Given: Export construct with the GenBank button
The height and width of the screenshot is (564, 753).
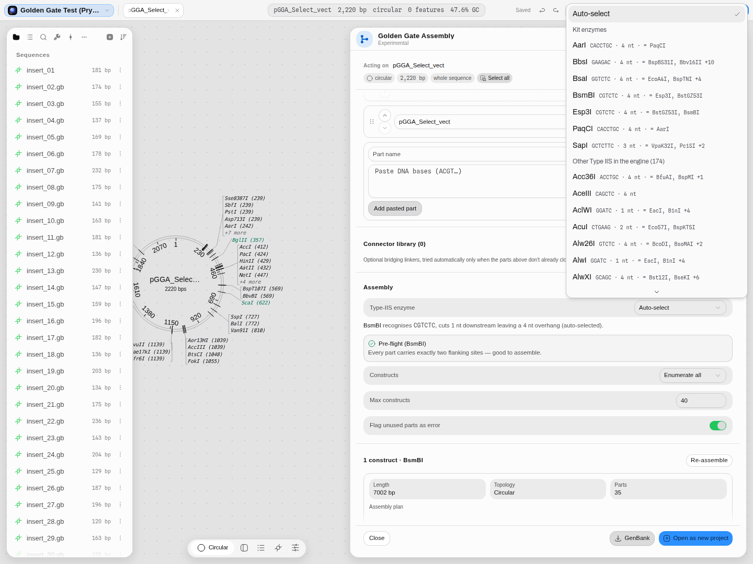Looking at the screenshot, I should tap(632, 538).
